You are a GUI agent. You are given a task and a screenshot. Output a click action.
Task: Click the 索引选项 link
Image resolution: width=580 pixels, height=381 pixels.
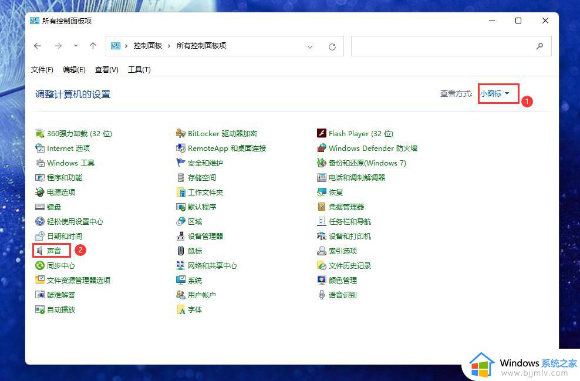pyautogui.click(x=342, y=251)
